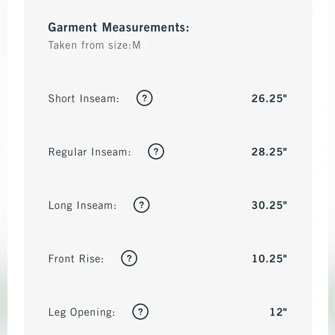Click the 28.25" regular inseam value
Viewport: 335px width, 335px height.
269,152
